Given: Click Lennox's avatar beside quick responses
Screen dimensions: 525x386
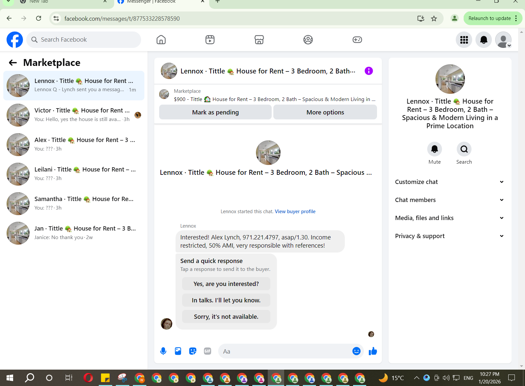Looking at the screenshot, I should tap(166, 324).
